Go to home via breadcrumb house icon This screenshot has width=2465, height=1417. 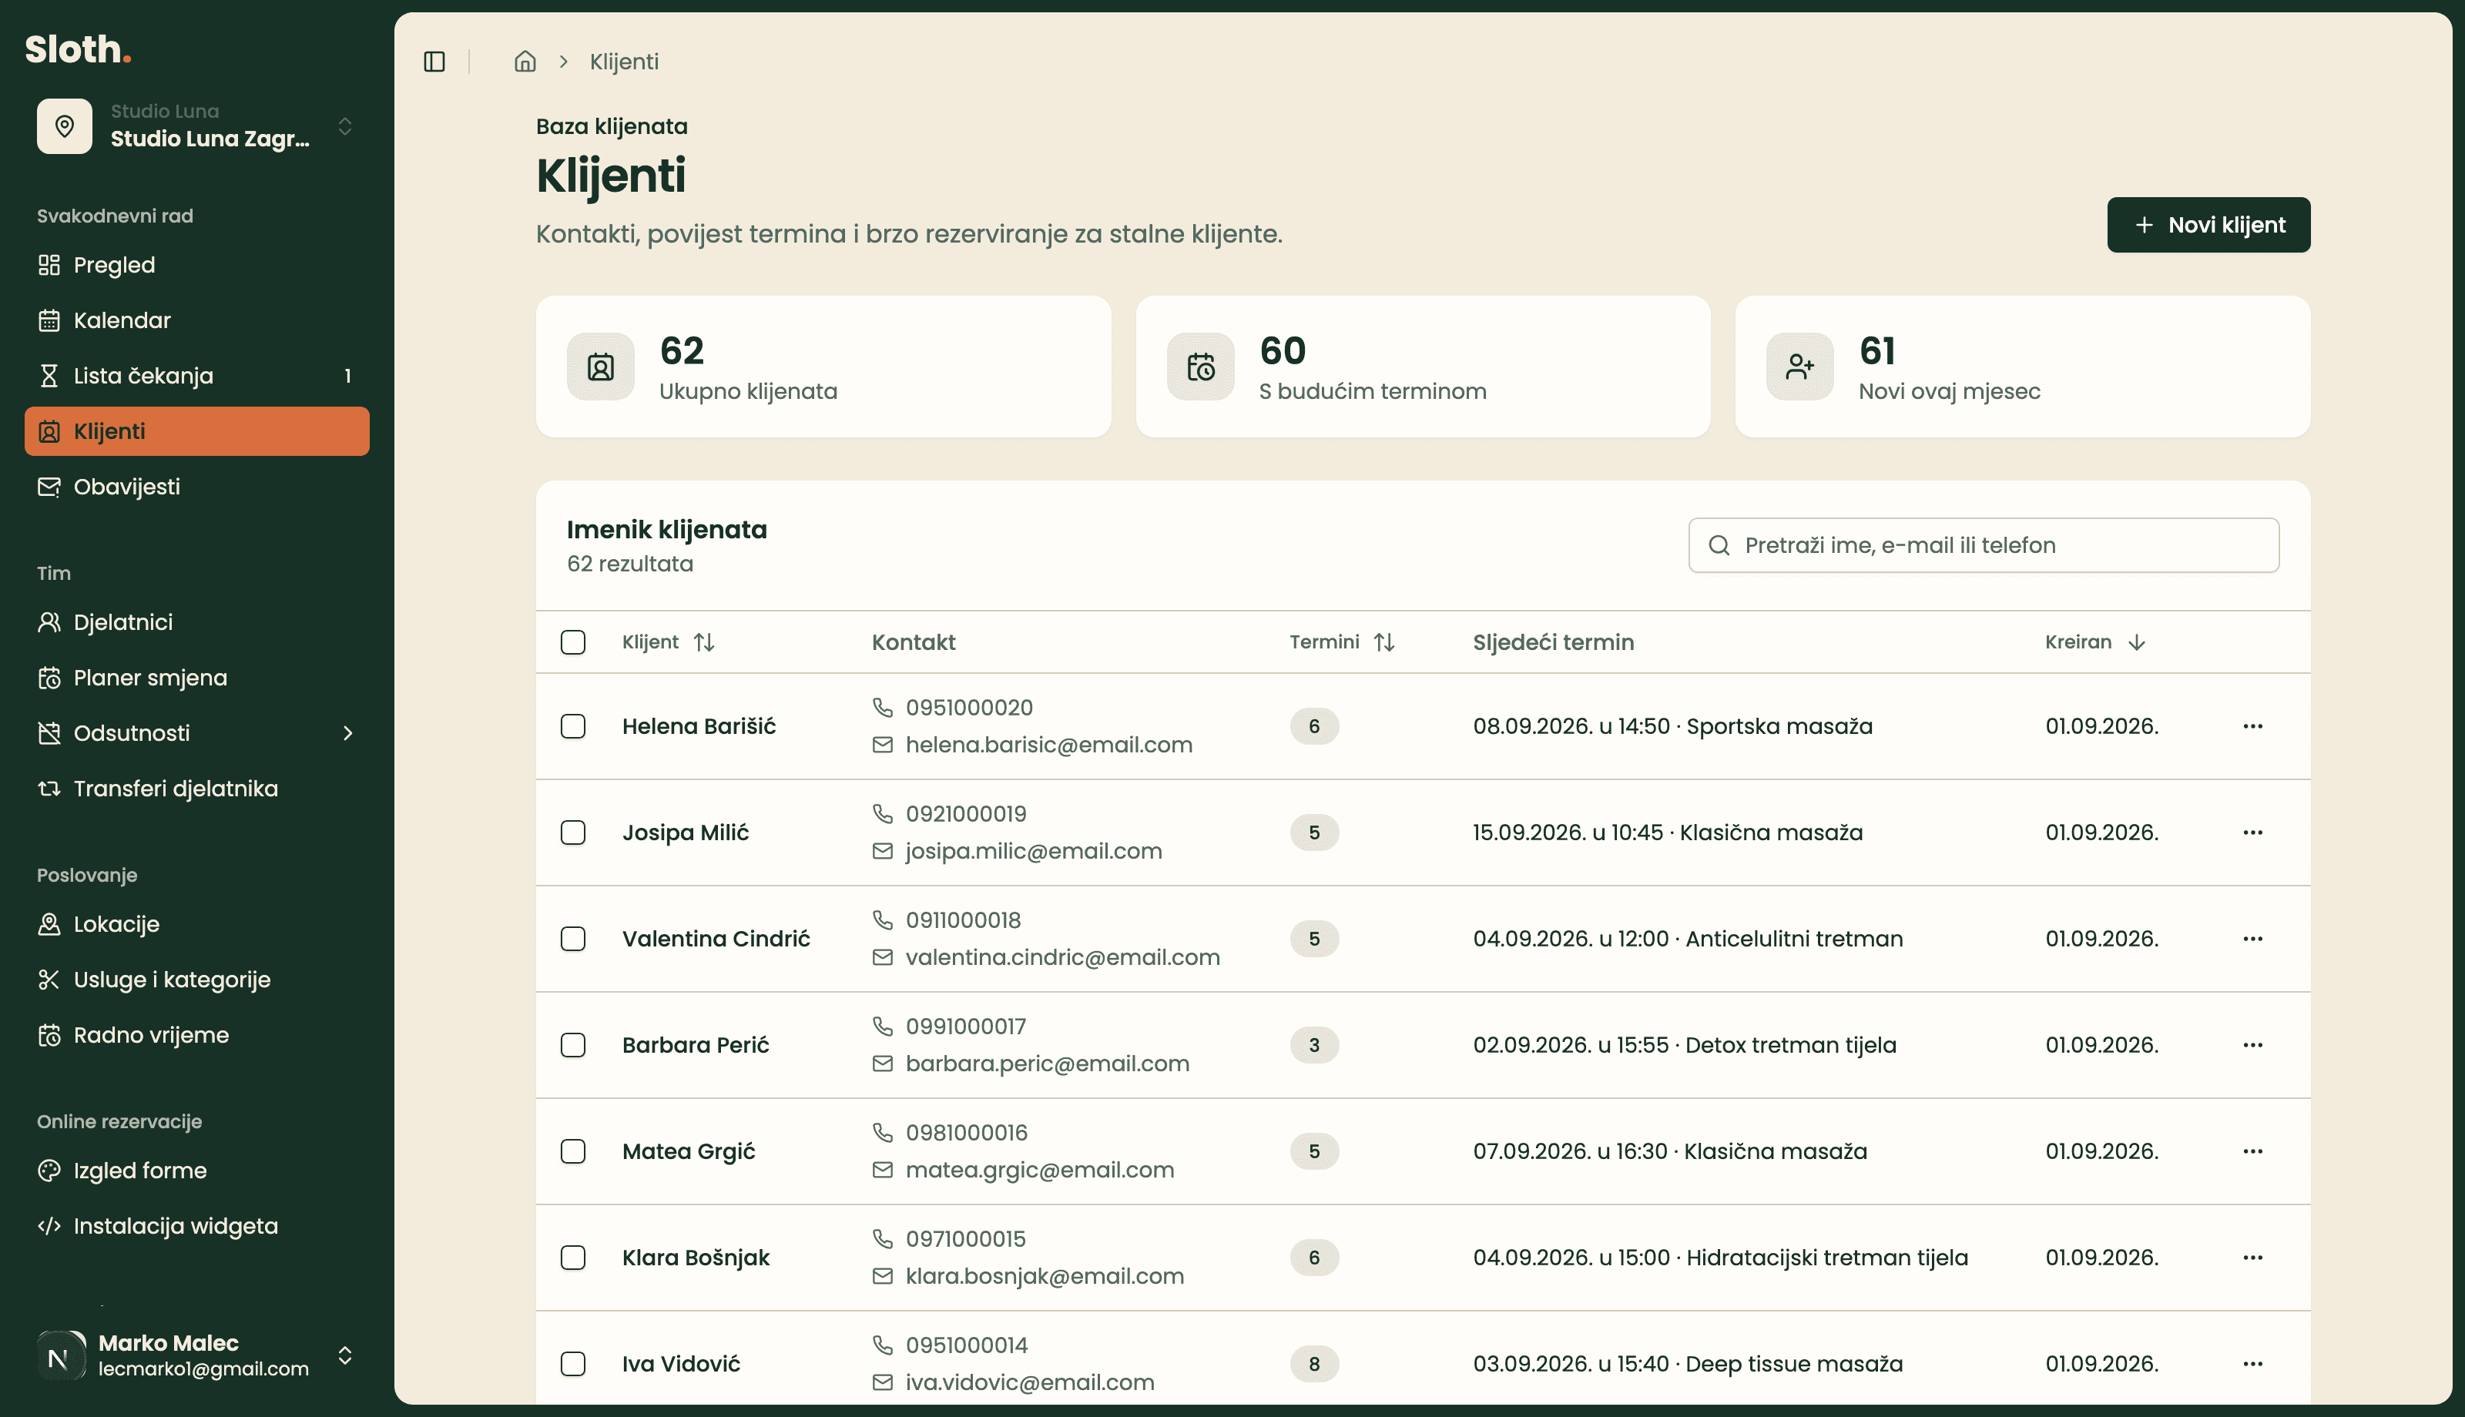pyautogui.click(x=525, y=62)
